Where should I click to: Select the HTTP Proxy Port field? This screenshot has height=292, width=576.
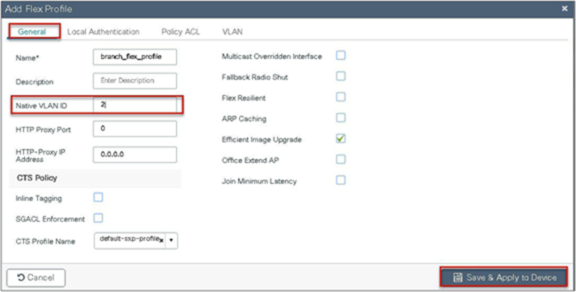135,129
